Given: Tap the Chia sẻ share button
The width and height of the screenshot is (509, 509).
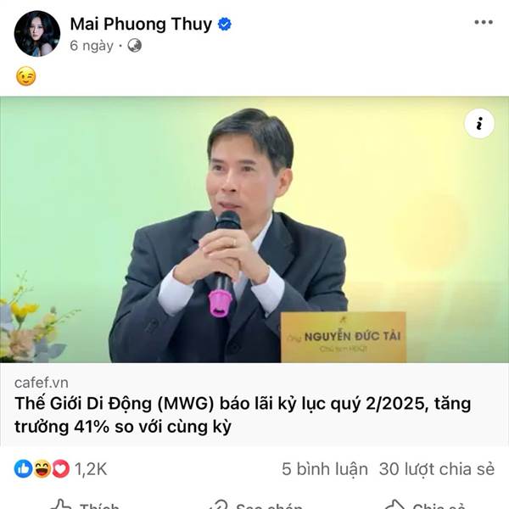Looking at the screenshot, I should [426, 504].
